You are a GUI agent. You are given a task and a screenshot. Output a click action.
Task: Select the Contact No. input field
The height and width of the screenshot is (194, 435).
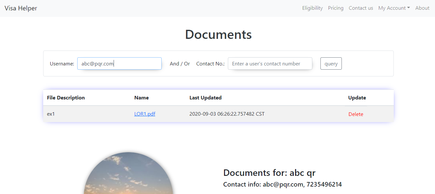tap(270, 63)
